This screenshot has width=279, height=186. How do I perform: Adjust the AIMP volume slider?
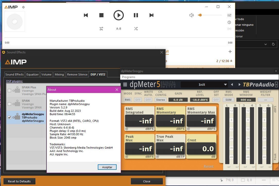pyautogui.click(x=210, y=15)
